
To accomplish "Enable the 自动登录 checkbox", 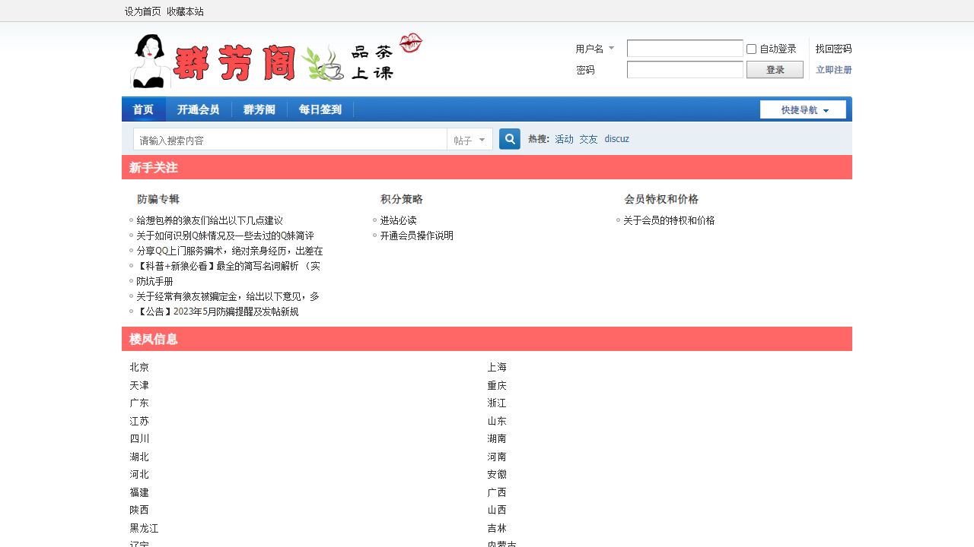I will [751, 49].
